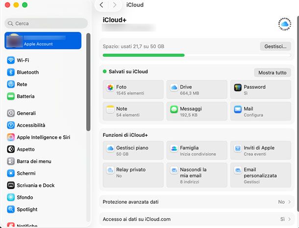Click the Relay privato globe icon

pos(110,170)
